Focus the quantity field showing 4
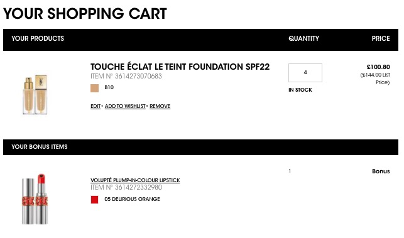The image size is (404, 238). tap(305, 73)
